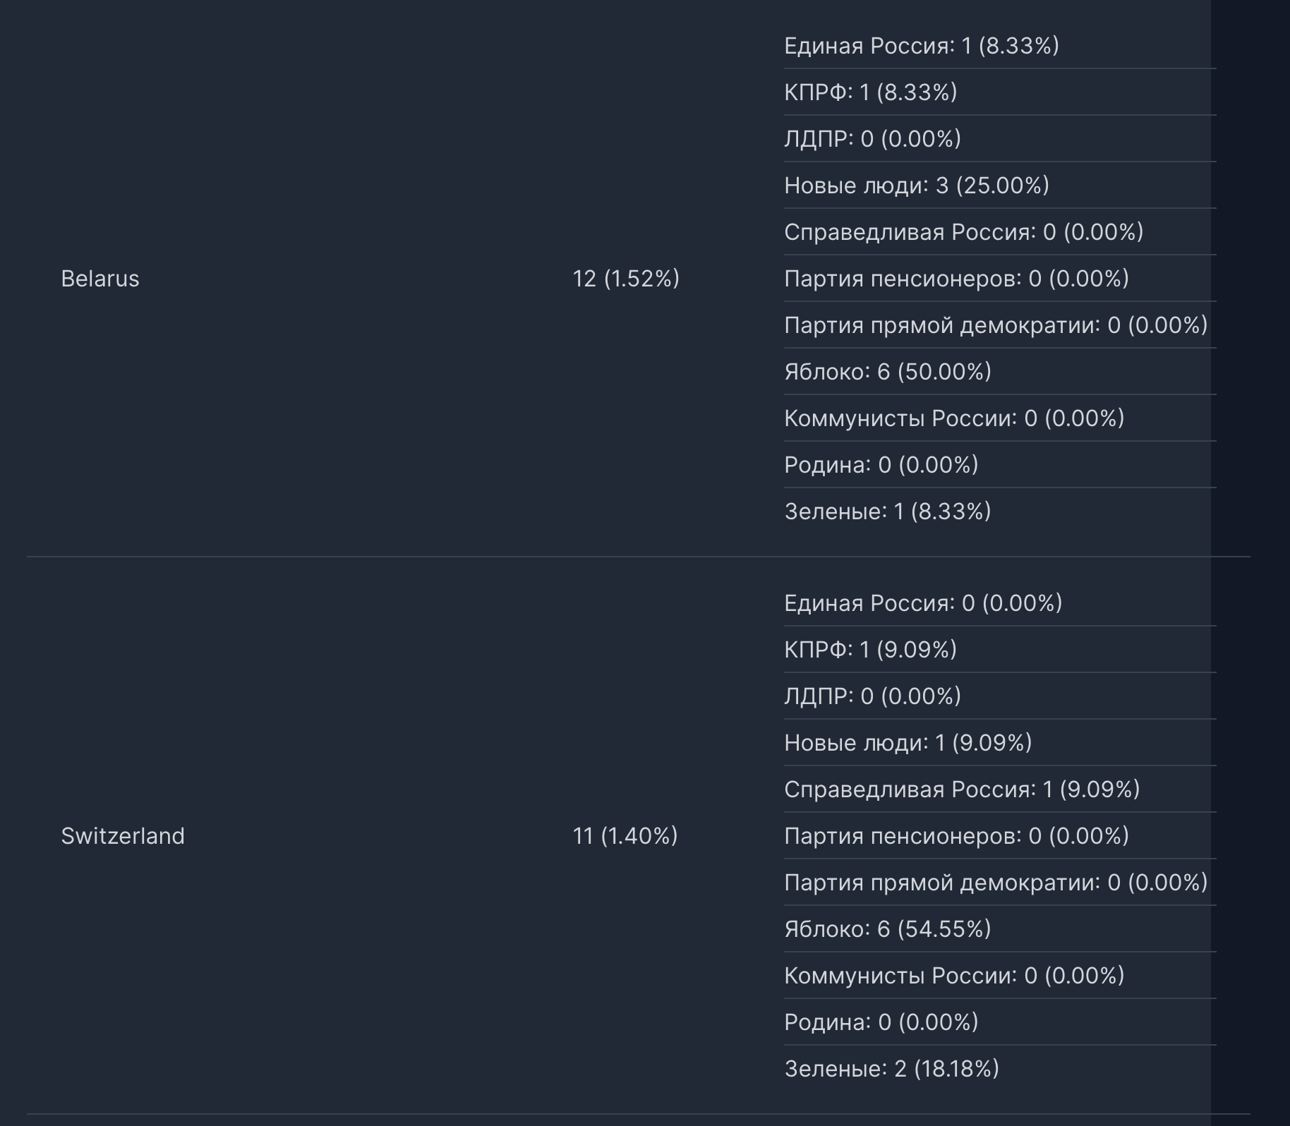Select Switzerland КПРФ: 1 (9.09%) entry
Image resolution: width=1290 pixels, height=1126 pixels.
(1000, 650)
